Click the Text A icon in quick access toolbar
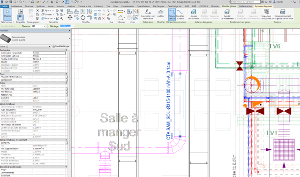300x177 pixels. click(x=52, y=2)
